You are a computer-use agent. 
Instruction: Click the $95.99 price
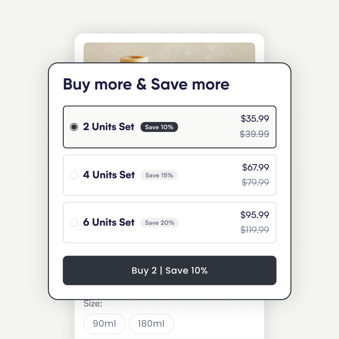[254, 215]
